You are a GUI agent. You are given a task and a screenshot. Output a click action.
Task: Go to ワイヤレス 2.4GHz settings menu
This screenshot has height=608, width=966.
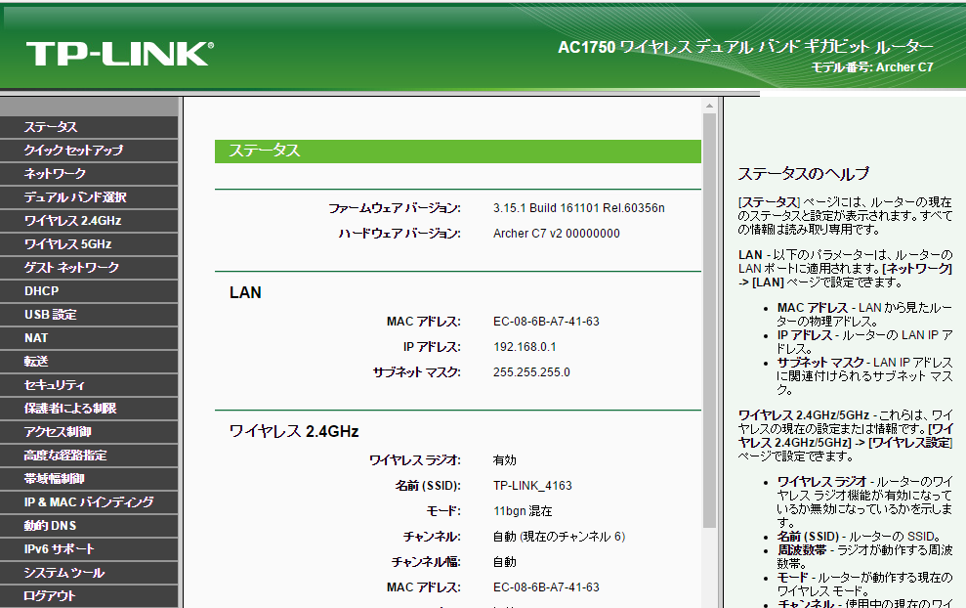pos(89,221)
